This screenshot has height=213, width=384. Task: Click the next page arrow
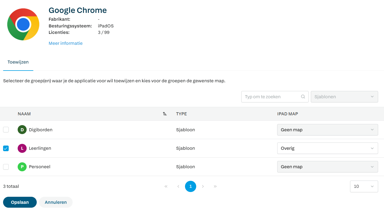click(x=203, y=186)
